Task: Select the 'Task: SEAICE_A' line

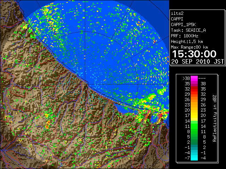Action: tap(188, 30)
